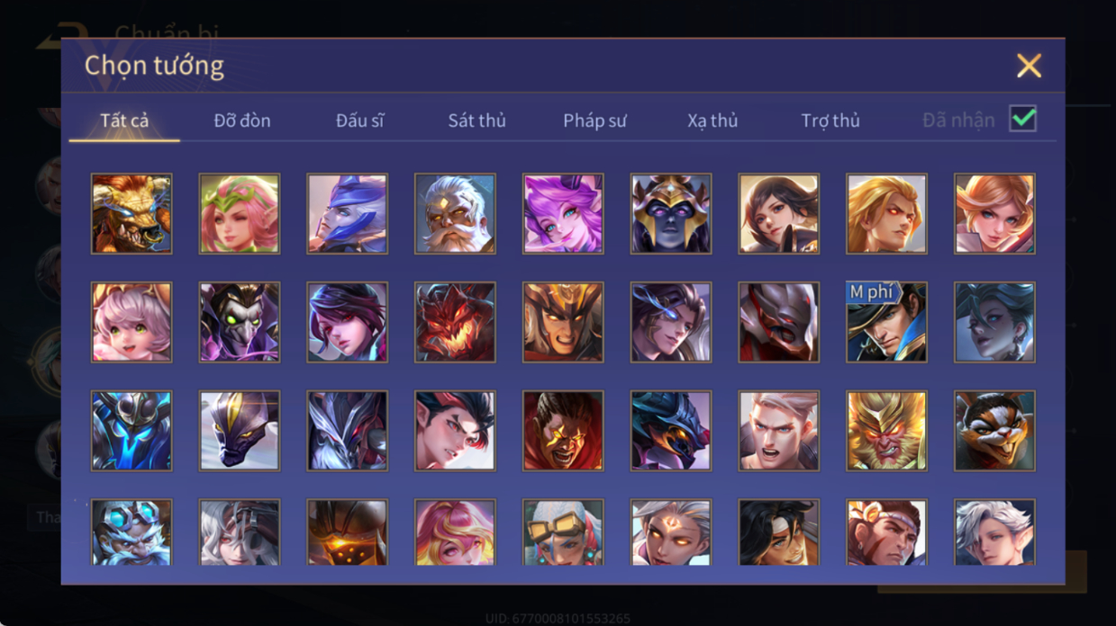Screen dimensions: 1116x626
Task: Pick the hero tagged 'M phí'
Action: 886,322
